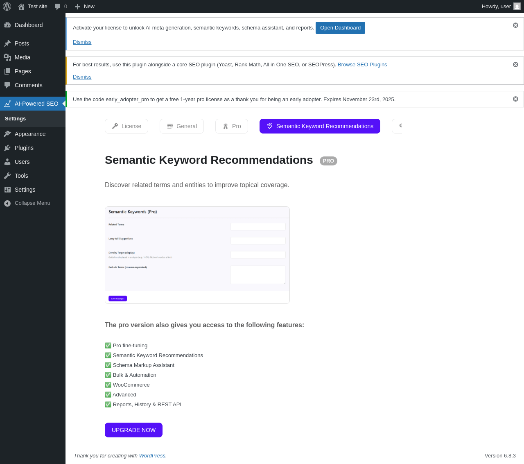Screen dimensions: 524x464
Task: Switch to the Pro tab
Action: (232, 126)
